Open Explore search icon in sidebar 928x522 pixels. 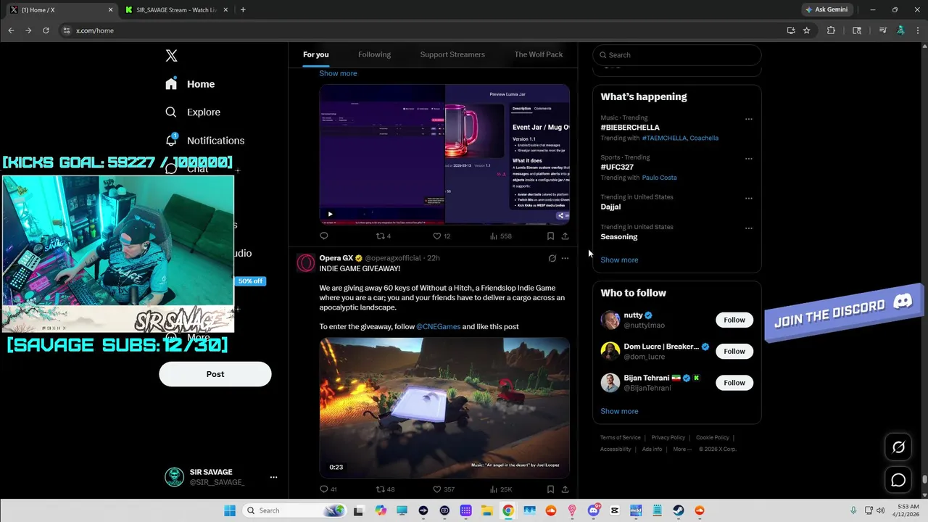pos(171,112)
